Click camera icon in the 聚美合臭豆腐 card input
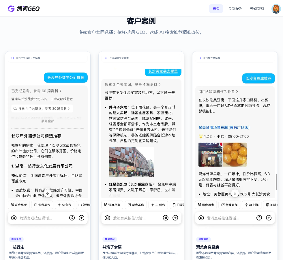 [201, 218]
